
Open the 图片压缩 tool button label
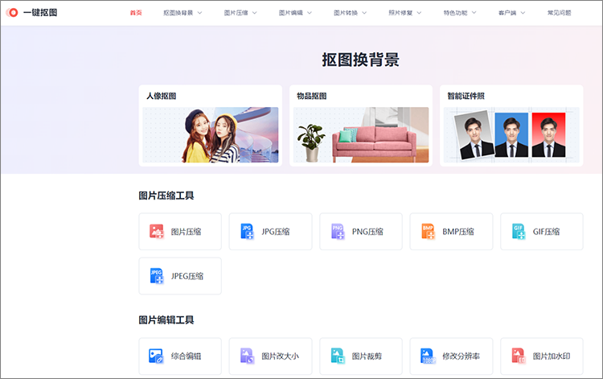pos(187,232)
